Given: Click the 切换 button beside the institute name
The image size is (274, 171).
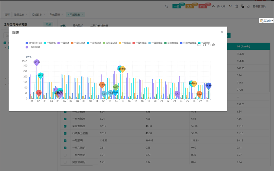Looking at the screenshot, I should [x=48, y=24].
